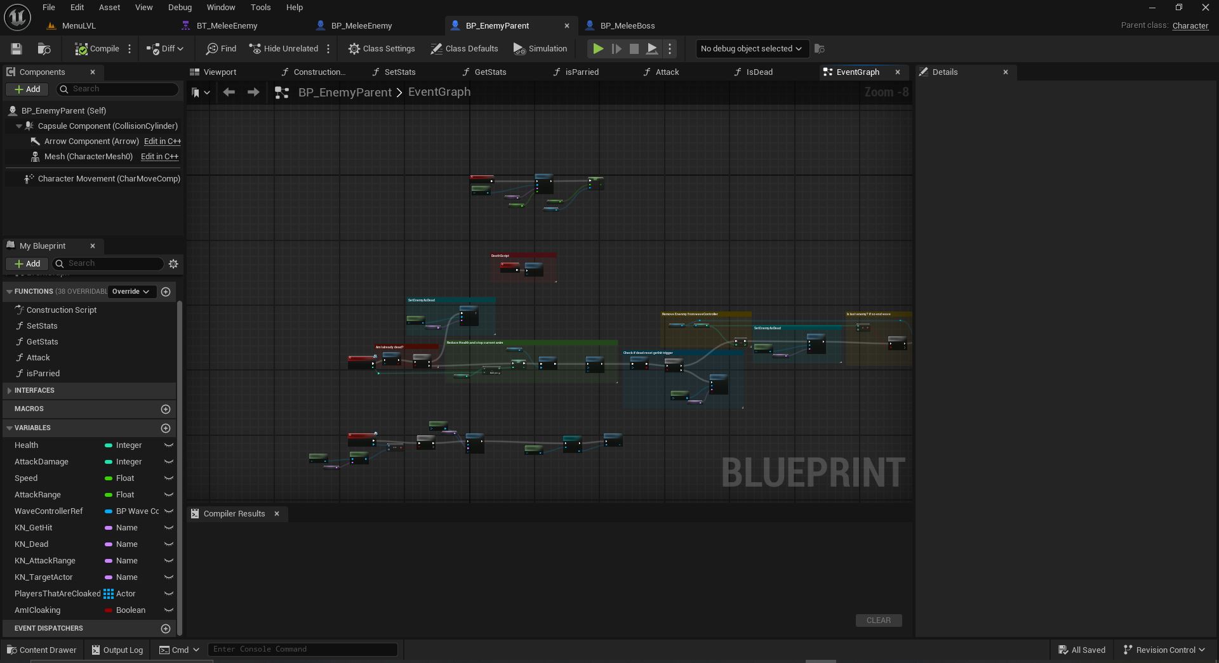The image size is (1219, 663).
Task: Toggle Speed variable visibility eye
Action: tap(169, 478)
